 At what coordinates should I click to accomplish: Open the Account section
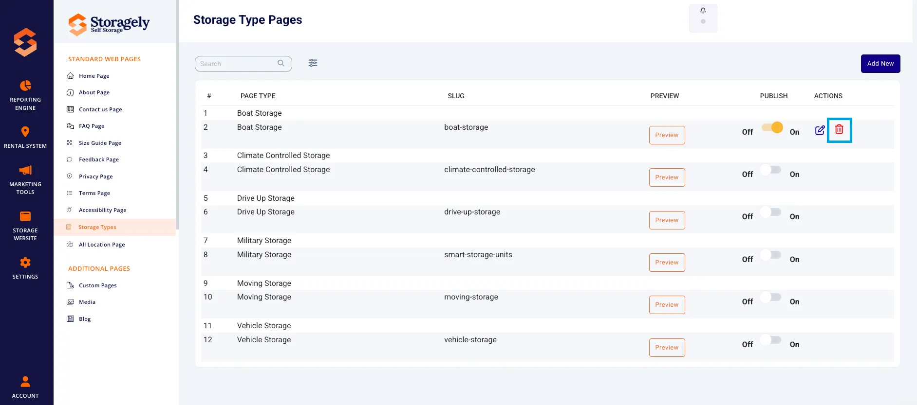click(x=25, y=387)
